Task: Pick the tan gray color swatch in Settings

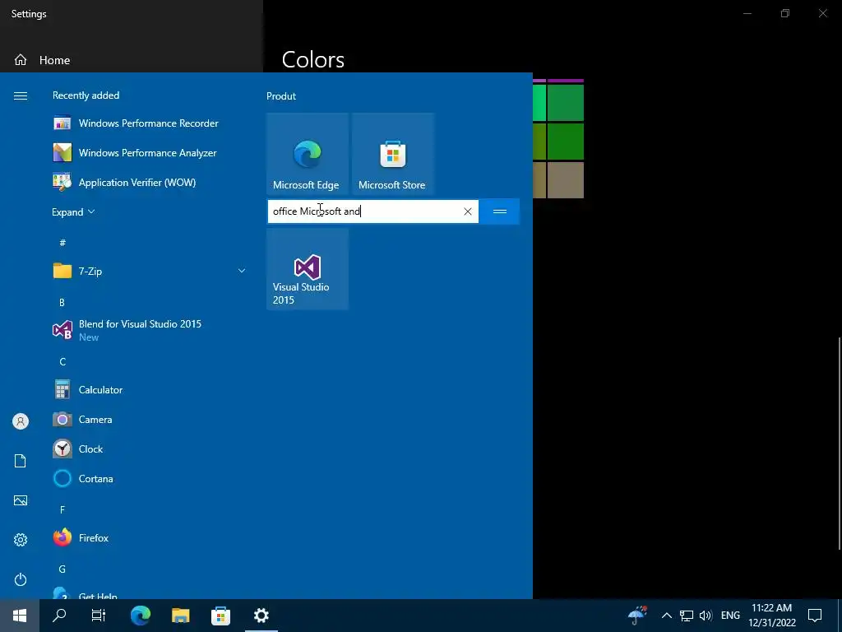Action: (x=566, y=180)
